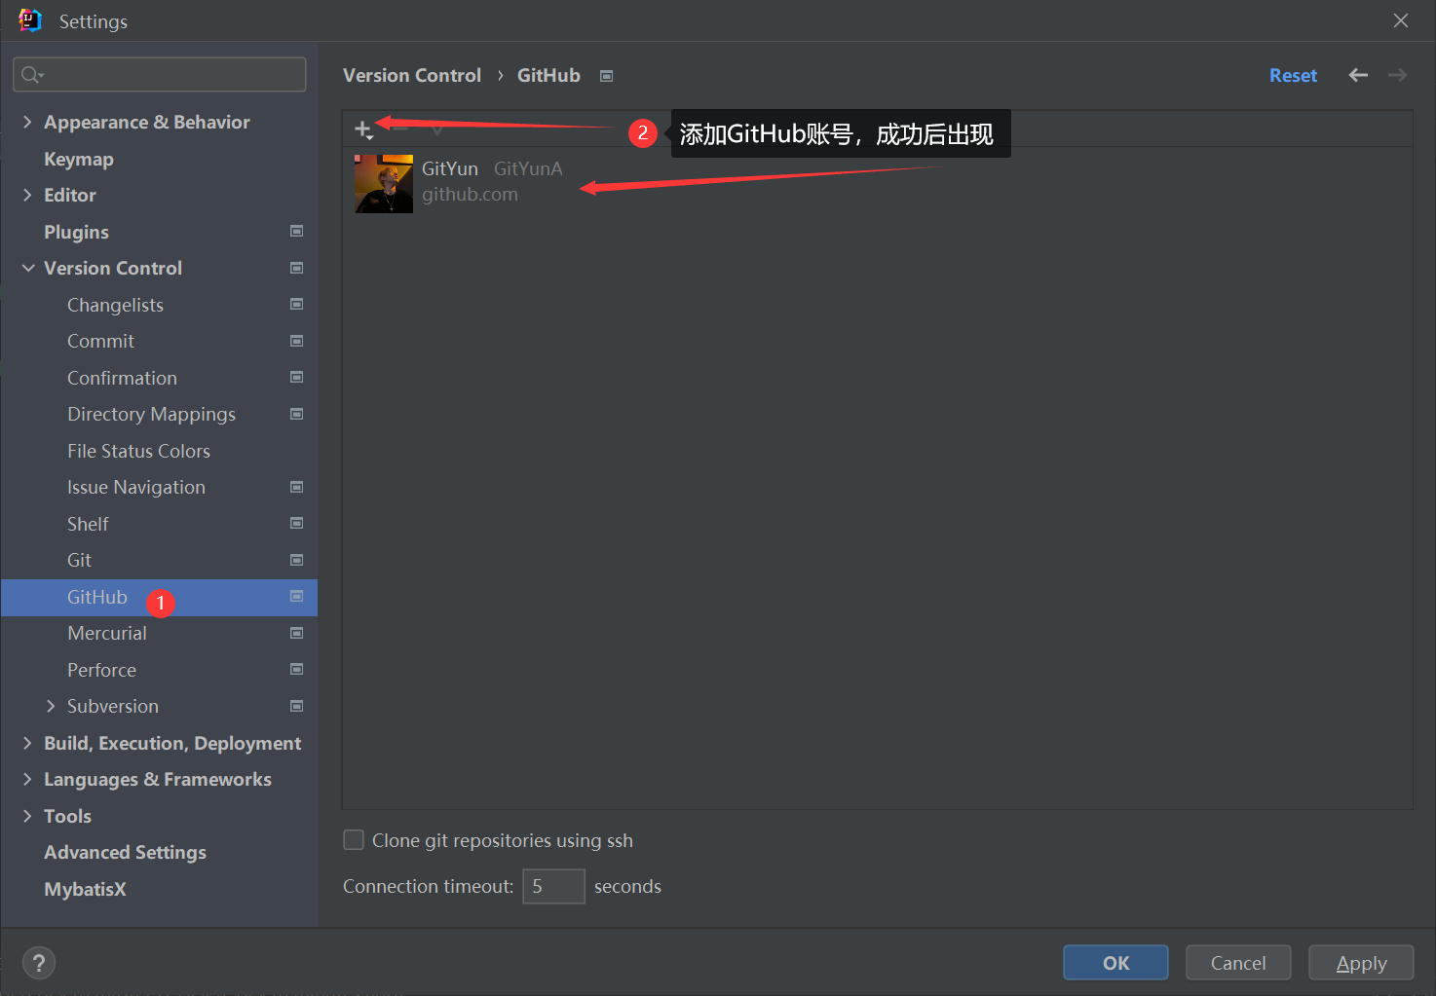
Task: Click the GitYun account avatar thumbnail
Action: (384, 183)
